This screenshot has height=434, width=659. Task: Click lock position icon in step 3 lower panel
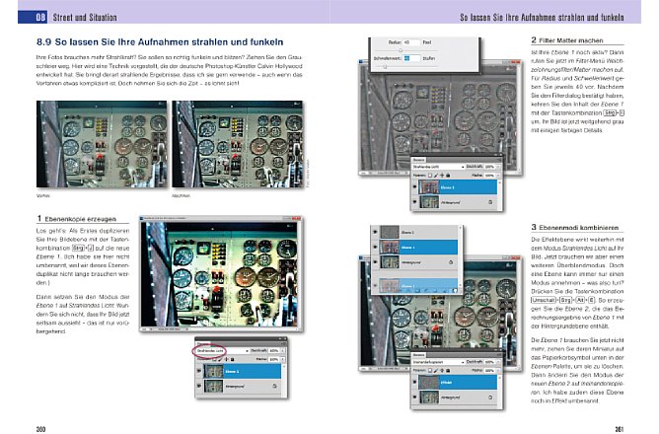pyautogui.click(x=442, y=371)
